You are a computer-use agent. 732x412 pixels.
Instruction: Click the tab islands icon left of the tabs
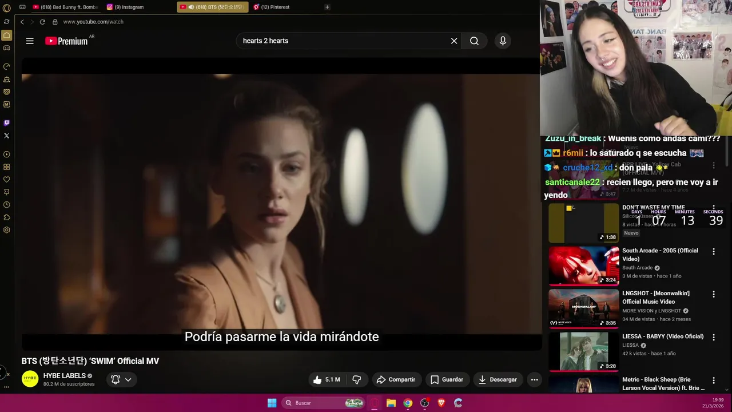pos(22,7)
